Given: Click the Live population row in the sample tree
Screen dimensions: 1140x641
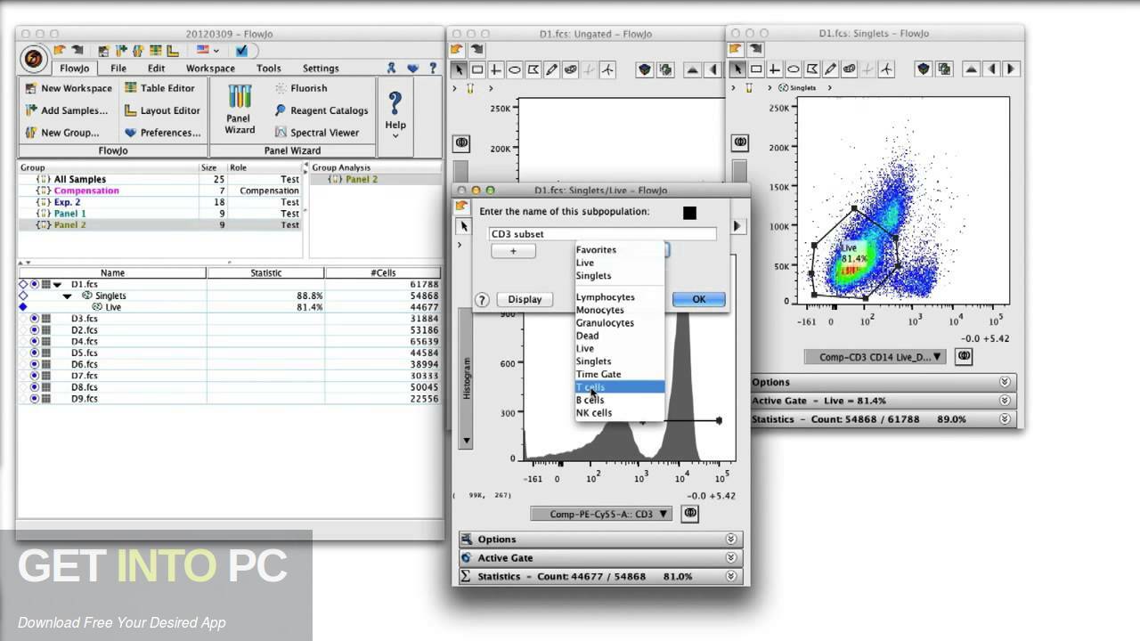Looking at the screenshot, I should (229, 307).
